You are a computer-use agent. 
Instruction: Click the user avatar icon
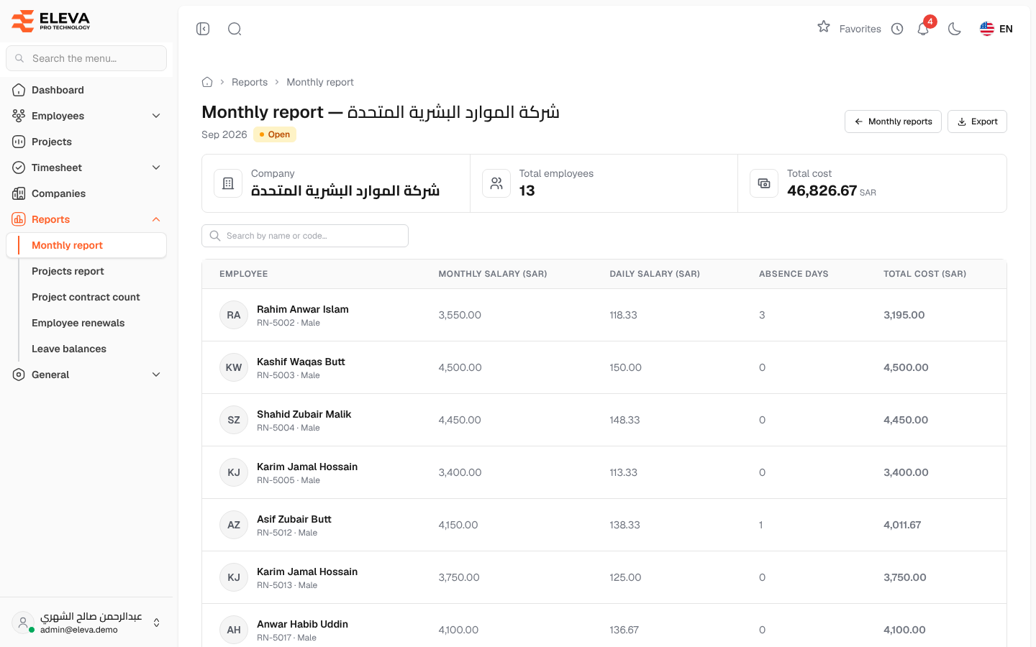23,623
